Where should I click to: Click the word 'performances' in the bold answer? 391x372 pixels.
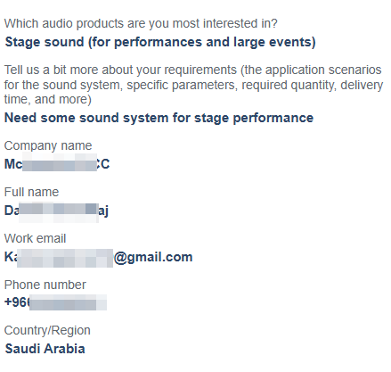point(159,42)
